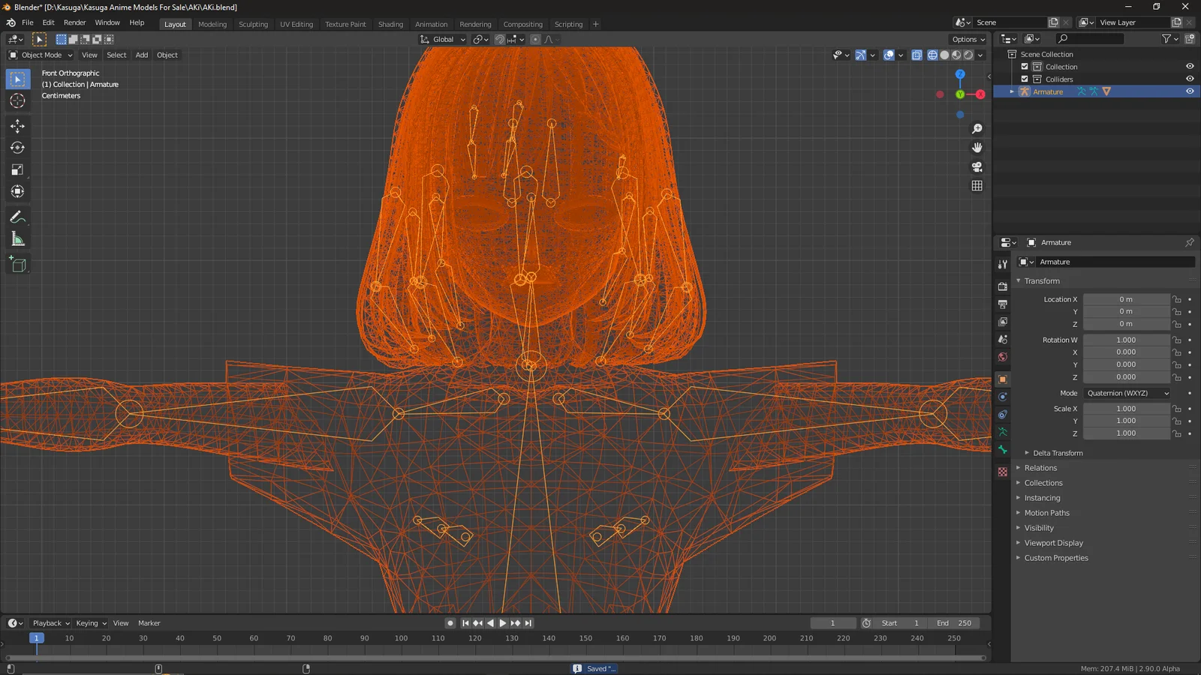Switch to the Shading workspace tab
The height and width of the screenshot is (675, 1201).
point(390,24)
